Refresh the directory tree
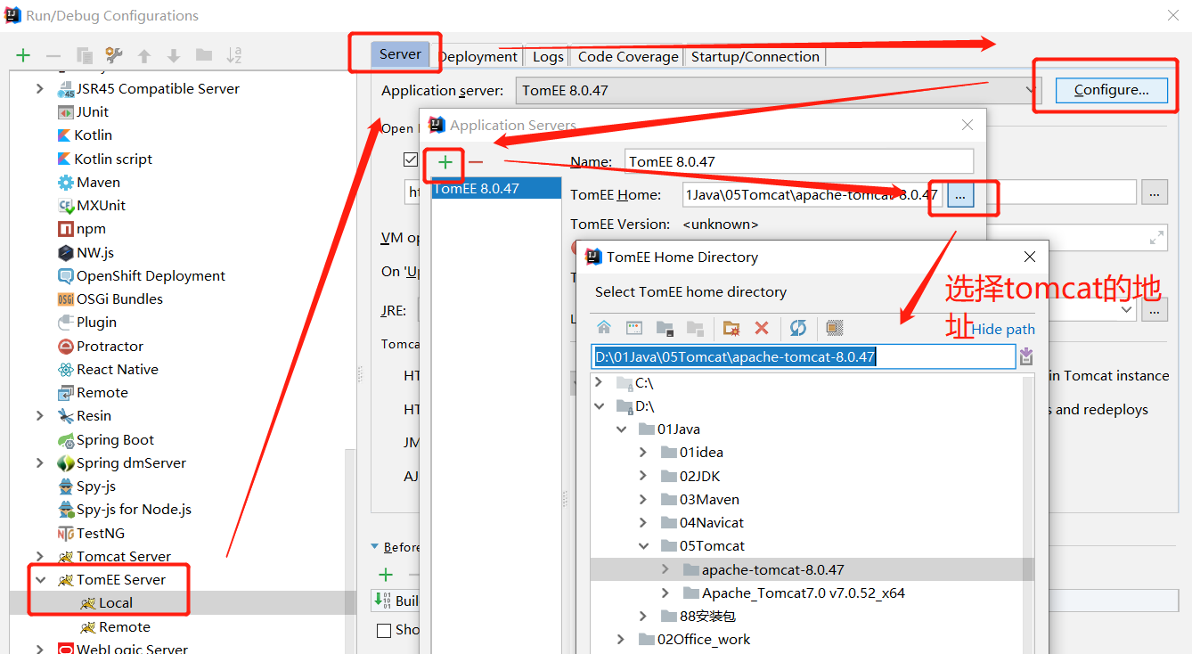The height and width of the screenshot is (654, 1192). click(x=798, y=328)
